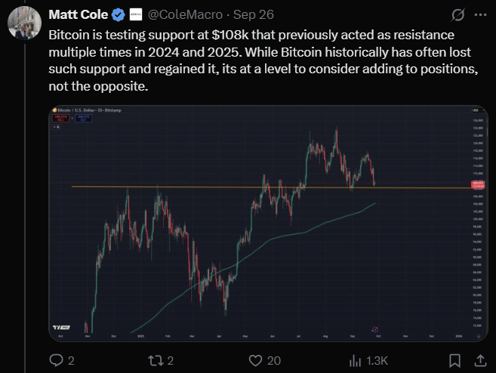Click the blue verified badge
Image resolution: width=496 pixels, height=373 pixels.
tap(119, 15)
